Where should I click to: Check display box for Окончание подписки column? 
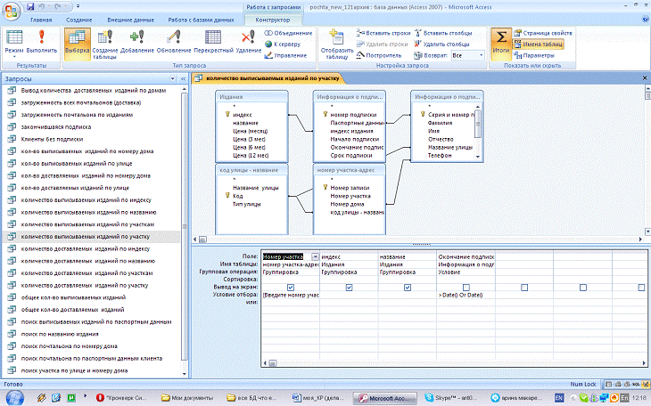[x=465, y=288]
